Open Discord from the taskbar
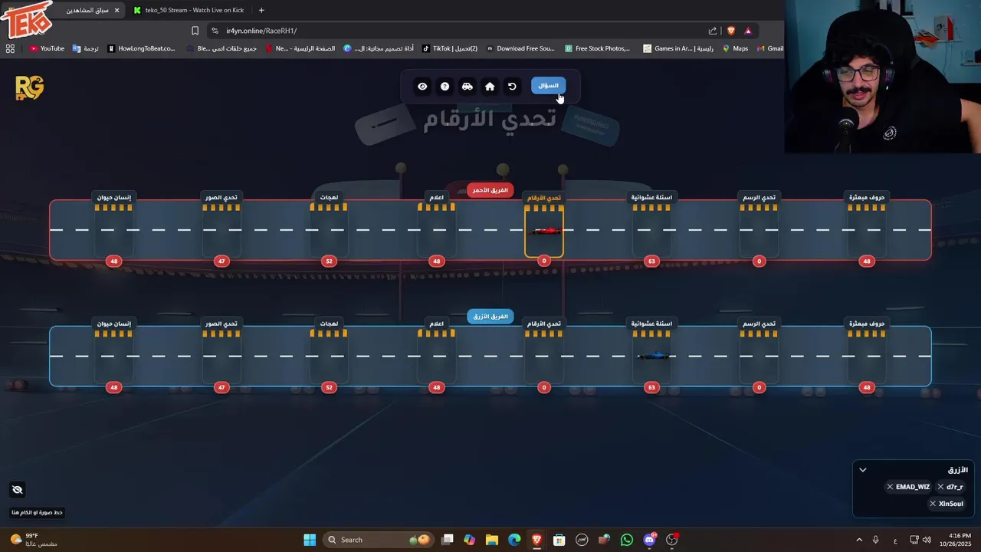 650,540
